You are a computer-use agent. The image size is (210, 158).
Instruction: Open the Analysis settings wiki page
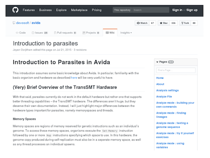167,90
